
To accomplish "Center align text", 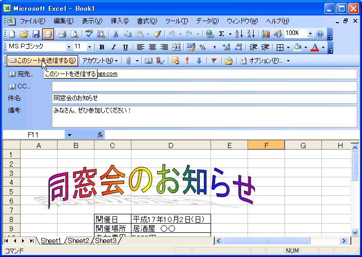I will click(x=153, y=47).
